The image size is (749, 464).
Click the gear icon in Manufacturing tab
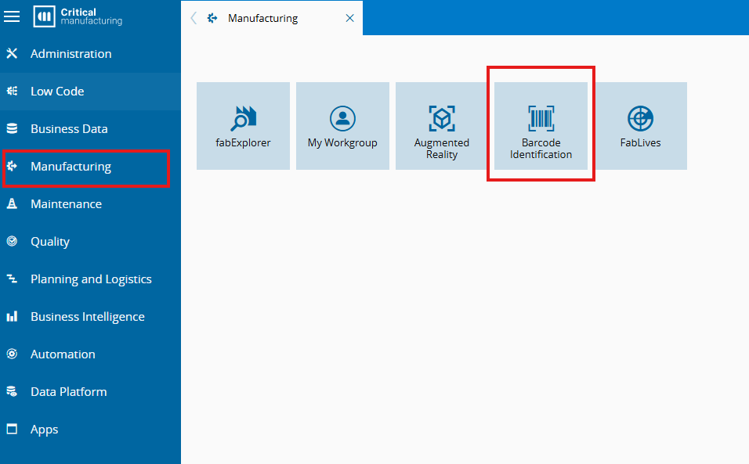pos(212,18)
